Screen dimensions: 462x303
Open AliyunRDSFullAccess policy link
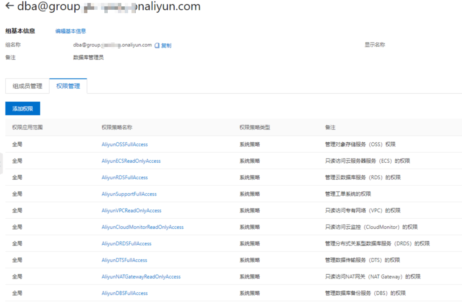point(125,178)
